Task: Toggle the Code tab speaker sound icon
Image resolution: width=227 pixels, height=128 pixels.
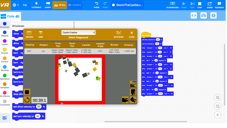Action: pos(17,16)
